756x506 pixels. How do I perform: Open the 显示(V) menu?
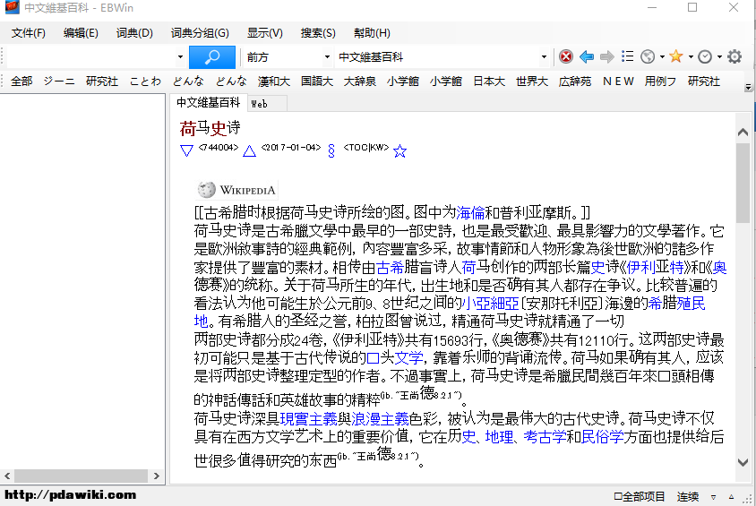tap(265, 33)
